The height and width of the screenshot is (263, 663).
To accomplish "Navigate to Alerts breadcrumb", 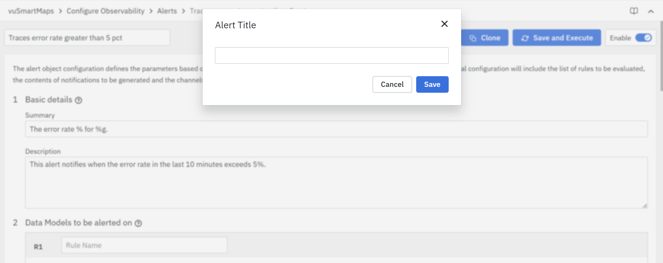I will [167, 11].
